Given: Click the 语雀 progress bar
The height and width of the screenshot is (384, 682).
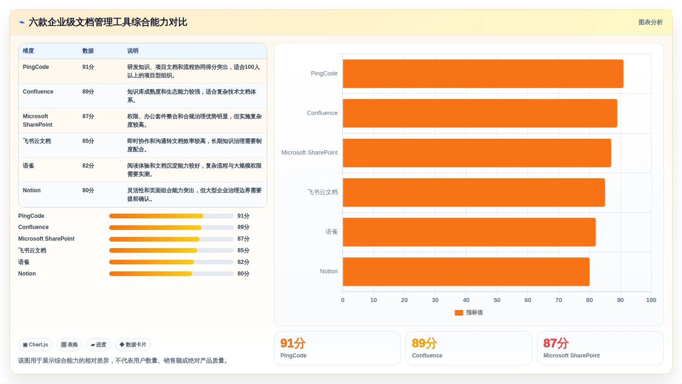Looking at the screenshot, I should click(x=171, y=262).
